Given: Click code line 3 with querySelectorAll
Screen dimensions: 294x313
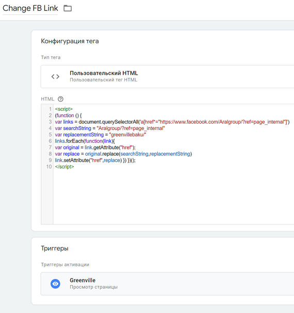Looking at the screenshot, I should click(172, 122).
